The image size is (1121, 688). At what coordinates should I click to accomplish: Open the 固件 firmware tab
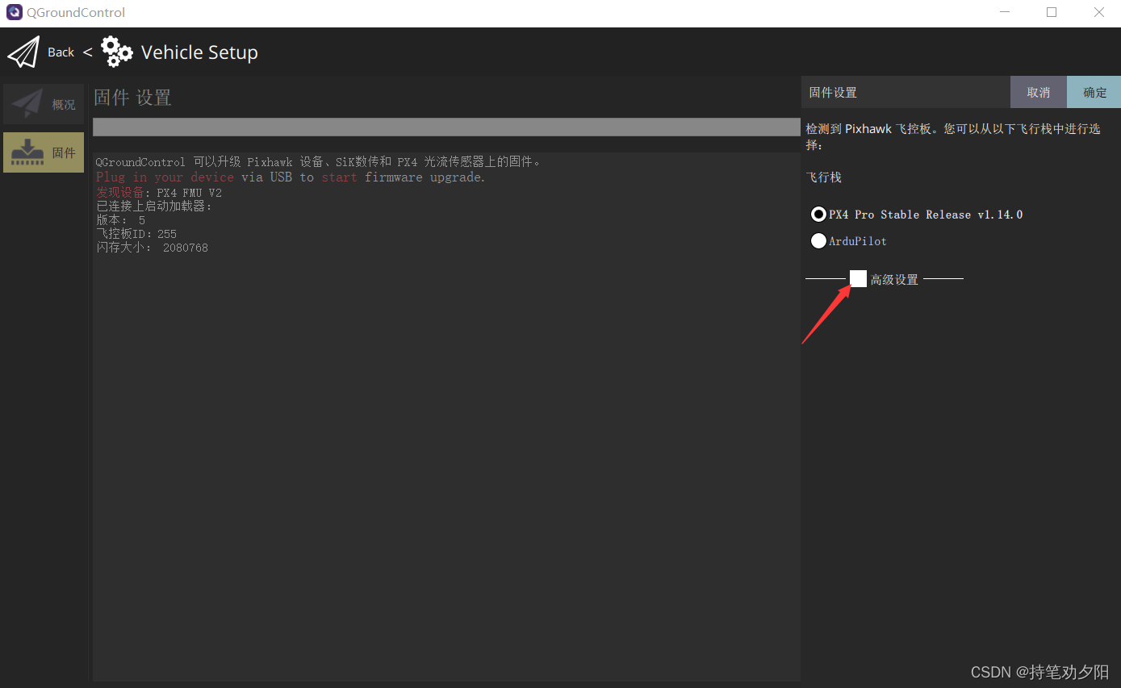pos(44,152)
